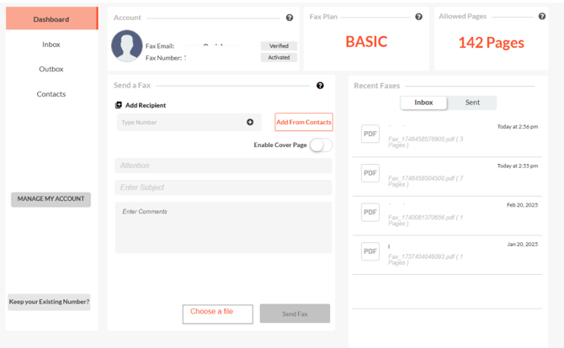Click the Activated status badge
Screen dimensions: 564x348
point(279,57)
